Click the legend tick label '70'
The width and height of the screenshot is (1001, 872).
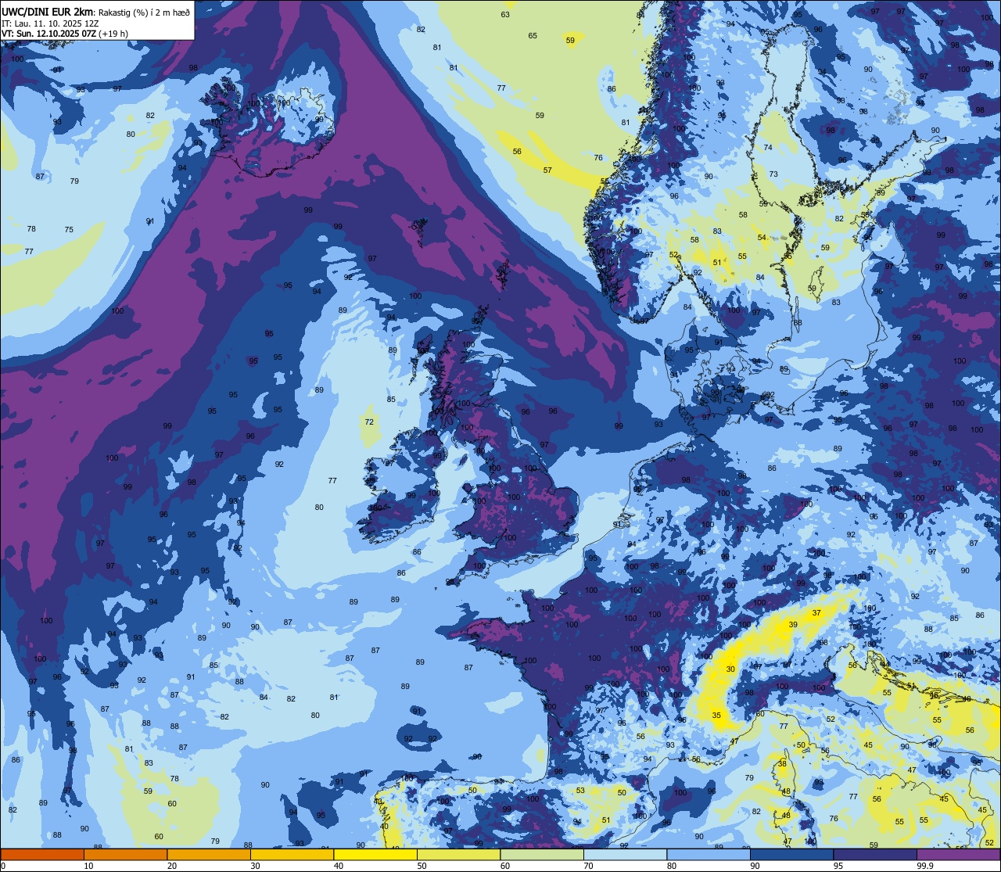588,866
